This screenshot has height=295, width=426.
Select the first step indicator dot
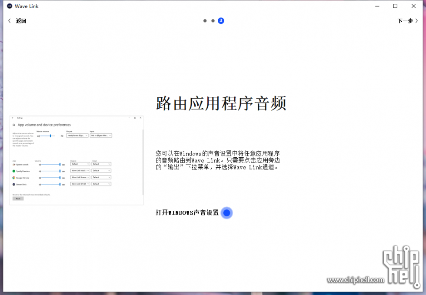(x=205, y=21)
